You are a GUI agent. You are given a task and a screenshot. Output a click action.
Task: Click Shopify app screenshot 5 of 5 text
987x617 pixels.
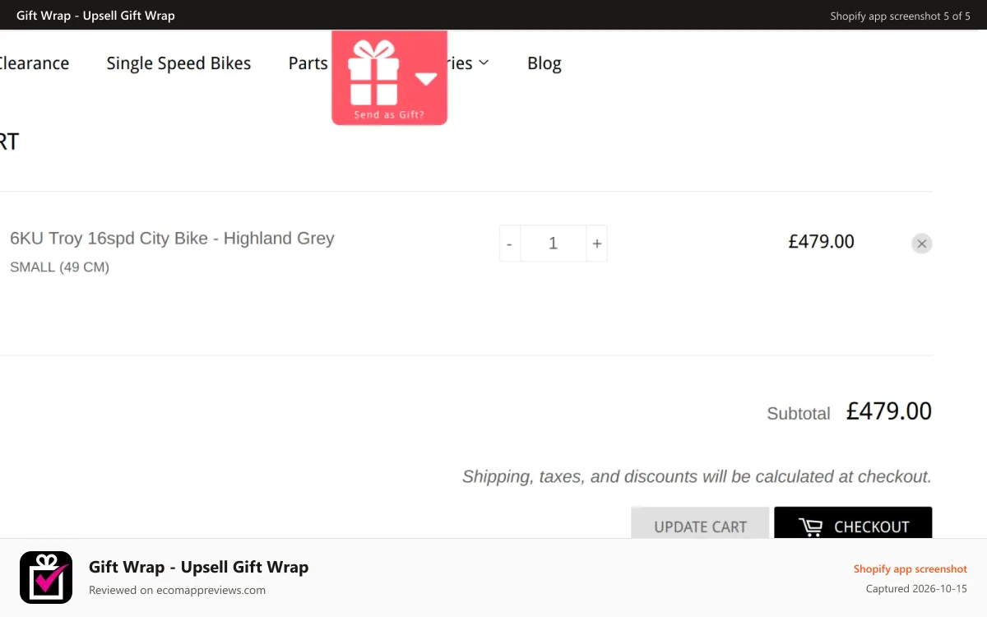[x=900, y=16]
